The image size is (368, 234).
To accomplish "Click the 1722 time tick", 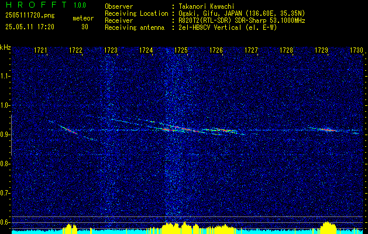I will (x=75, y=50).
